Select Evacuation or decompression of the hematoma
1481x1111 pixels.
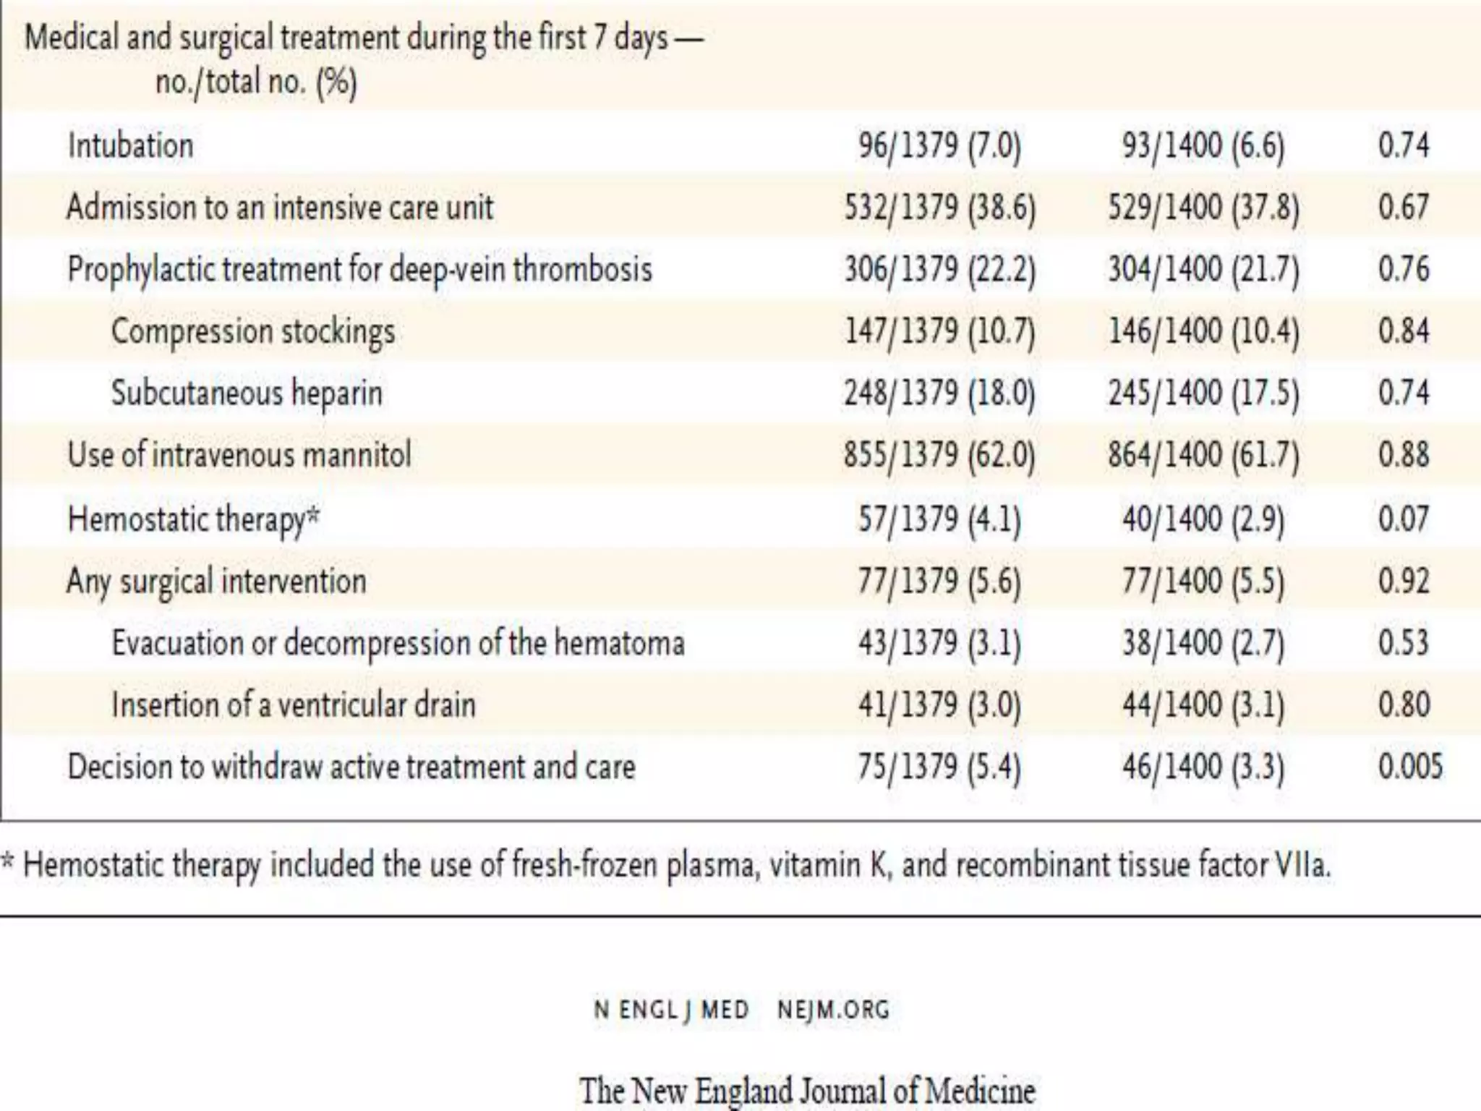[398, 643]
